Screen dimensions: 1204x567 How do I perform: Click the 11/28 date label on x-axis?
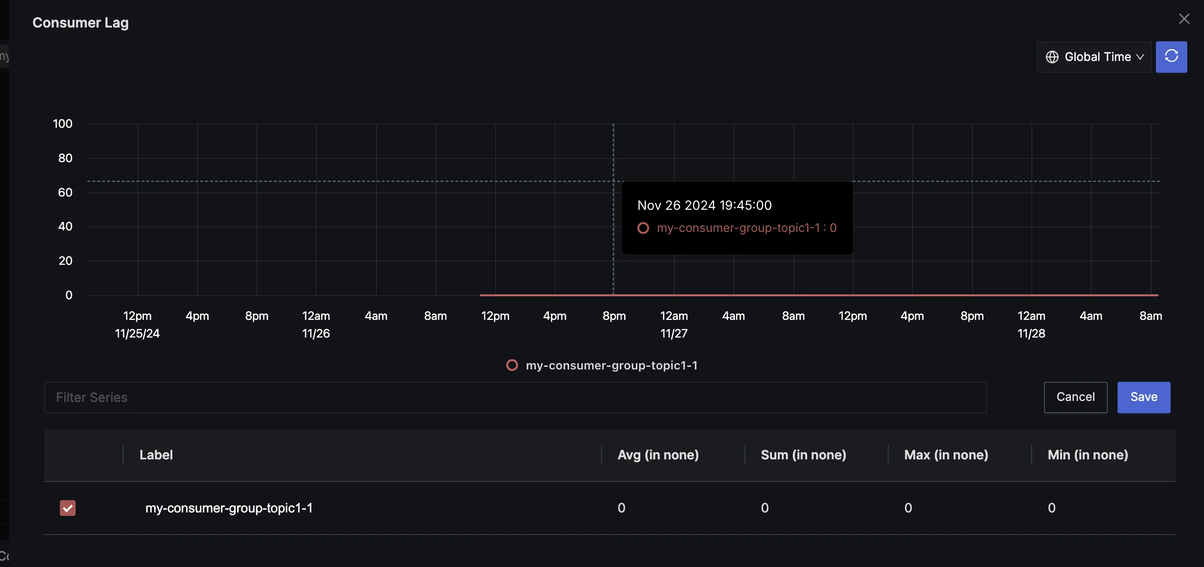coord(1031,334)
